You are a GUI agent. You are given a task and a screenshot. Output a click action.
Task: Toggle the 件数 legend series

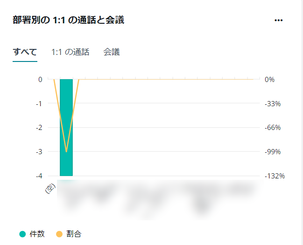(32, 234)
